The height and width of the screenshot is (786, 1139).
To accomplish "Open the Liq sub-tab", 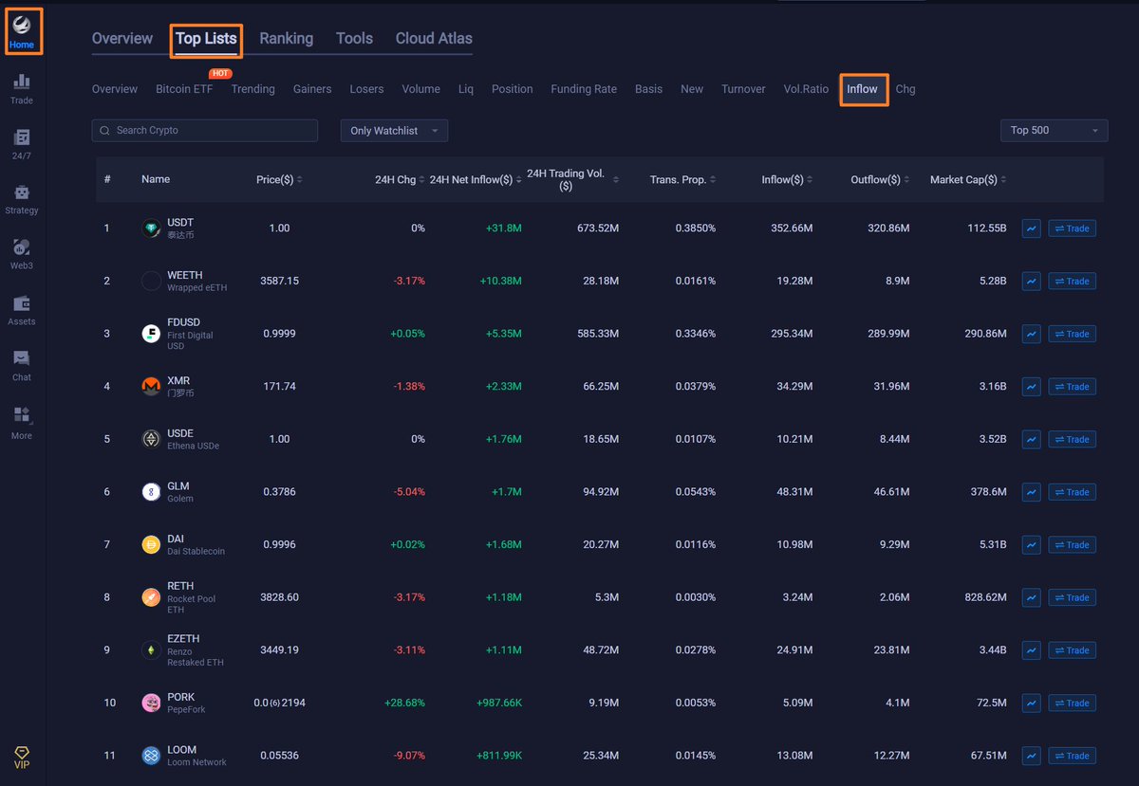I will [x=466, y=89].
